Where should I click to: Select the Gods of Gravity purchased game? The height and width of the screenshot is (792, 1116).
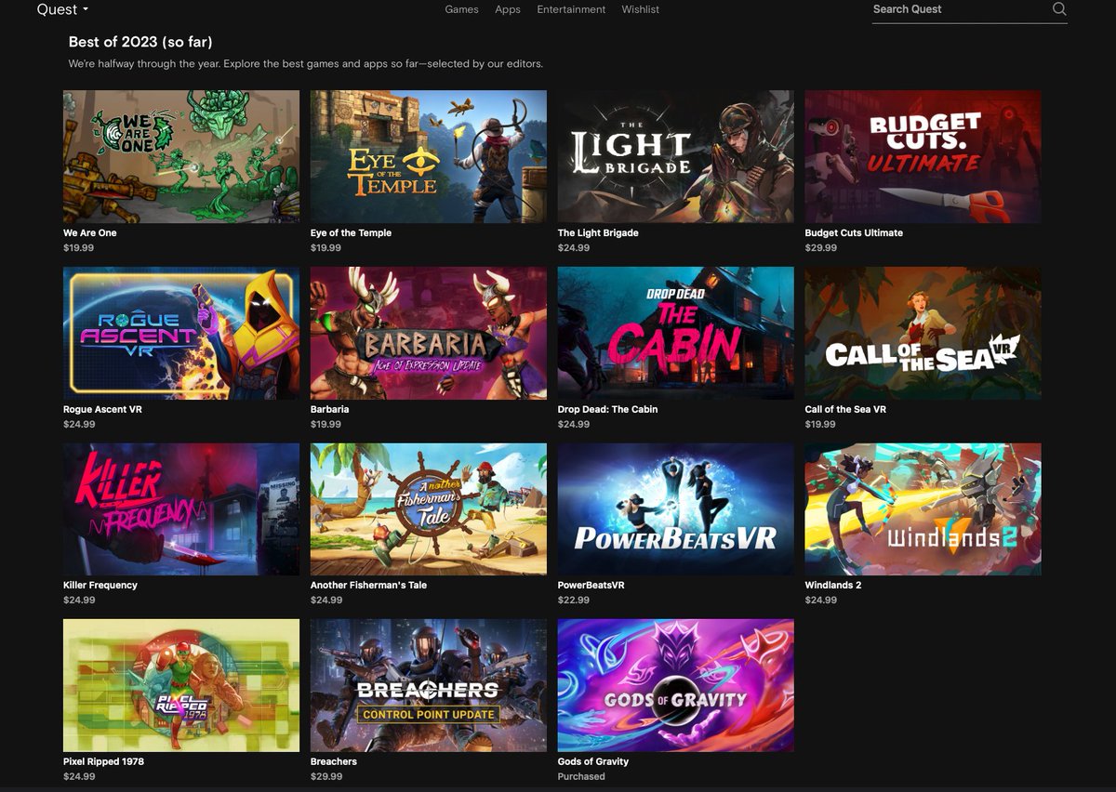(x=674, y=684)
